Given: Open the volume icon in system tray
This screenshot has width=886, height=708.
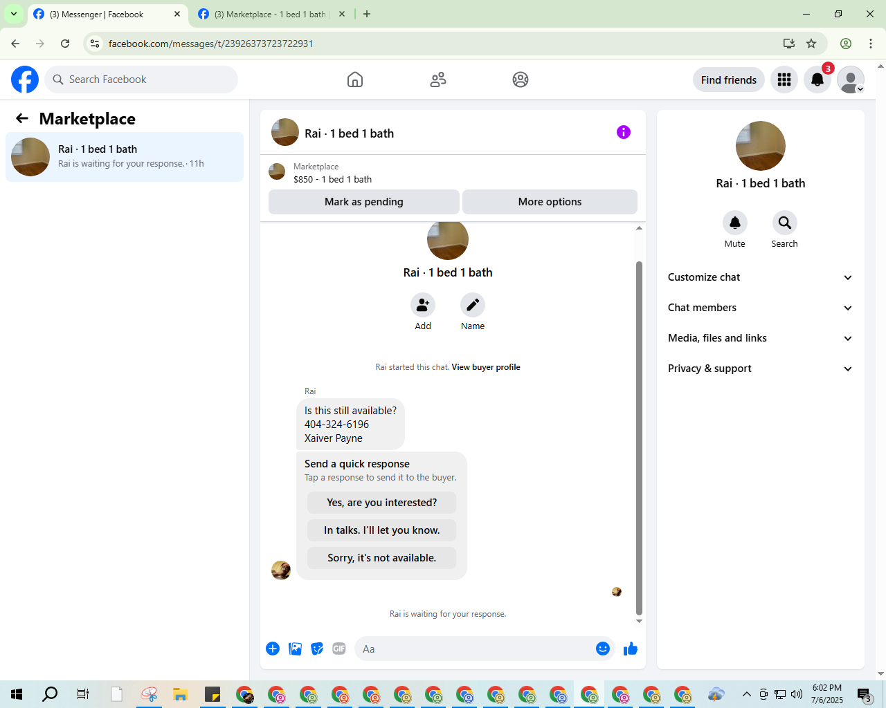Looking at the screenshot, I should click(x=797, y=694).
